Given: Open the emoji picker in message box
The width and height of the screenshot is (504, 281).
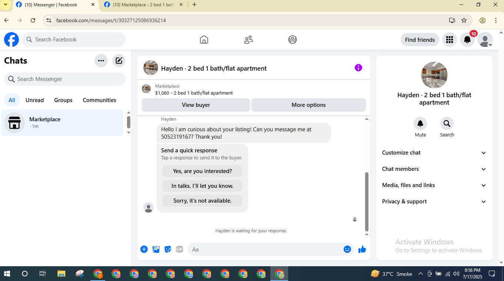Looking at the screenshot, I should pos(347,249).
